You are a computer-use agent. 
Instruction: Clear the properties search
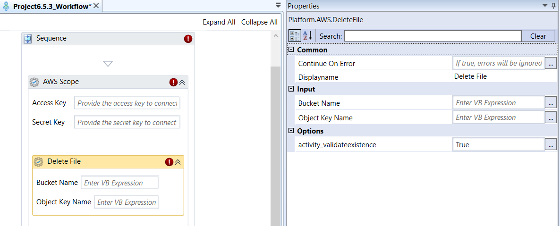point(538,36)
